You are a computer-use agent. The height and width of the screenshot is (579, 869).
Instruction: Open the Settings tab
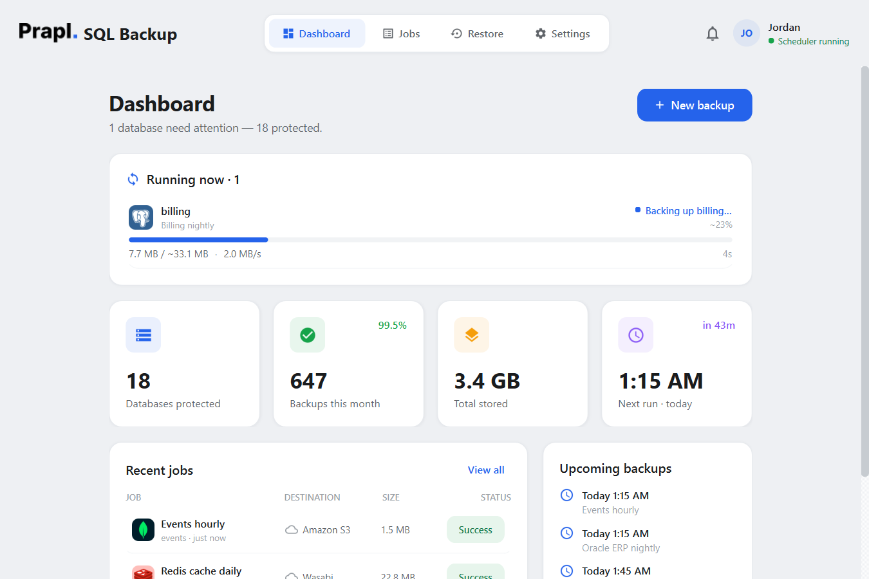point(563,33)
